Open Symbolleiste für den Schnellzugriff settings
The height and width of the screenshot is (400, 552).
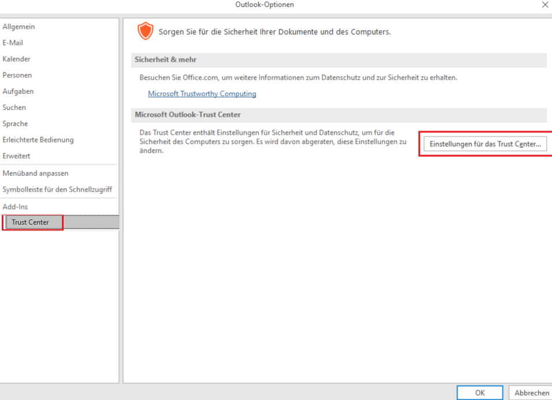[57, 190]
